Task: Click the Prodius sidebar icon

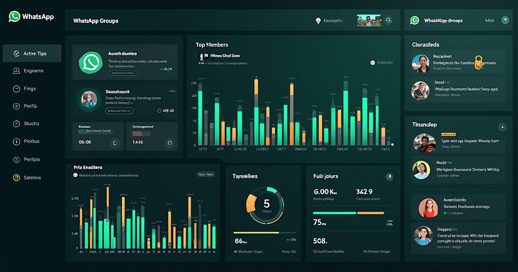Action: tap(17, 142)
